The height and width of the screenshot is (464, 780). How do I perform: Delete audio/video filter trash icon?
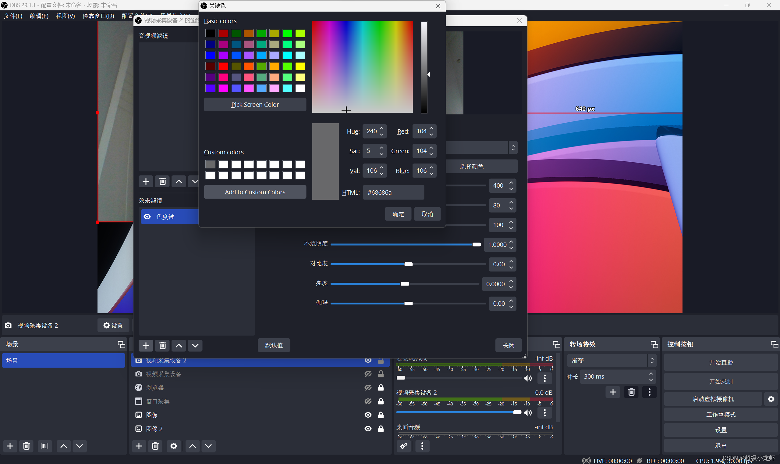pyautogui.click(x=162, y=181)
